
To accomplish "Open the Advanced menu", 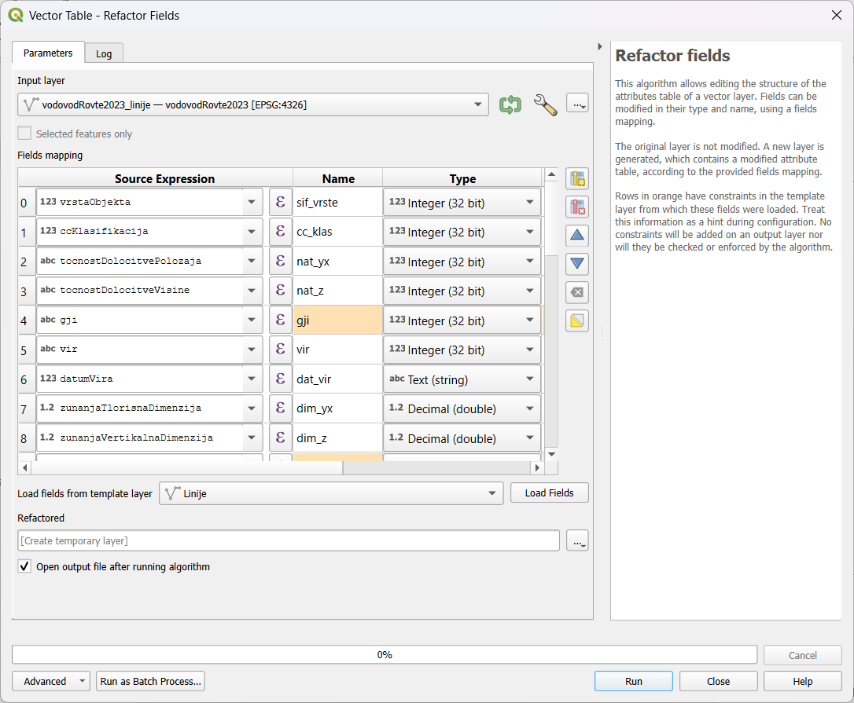I will point(50,680).
